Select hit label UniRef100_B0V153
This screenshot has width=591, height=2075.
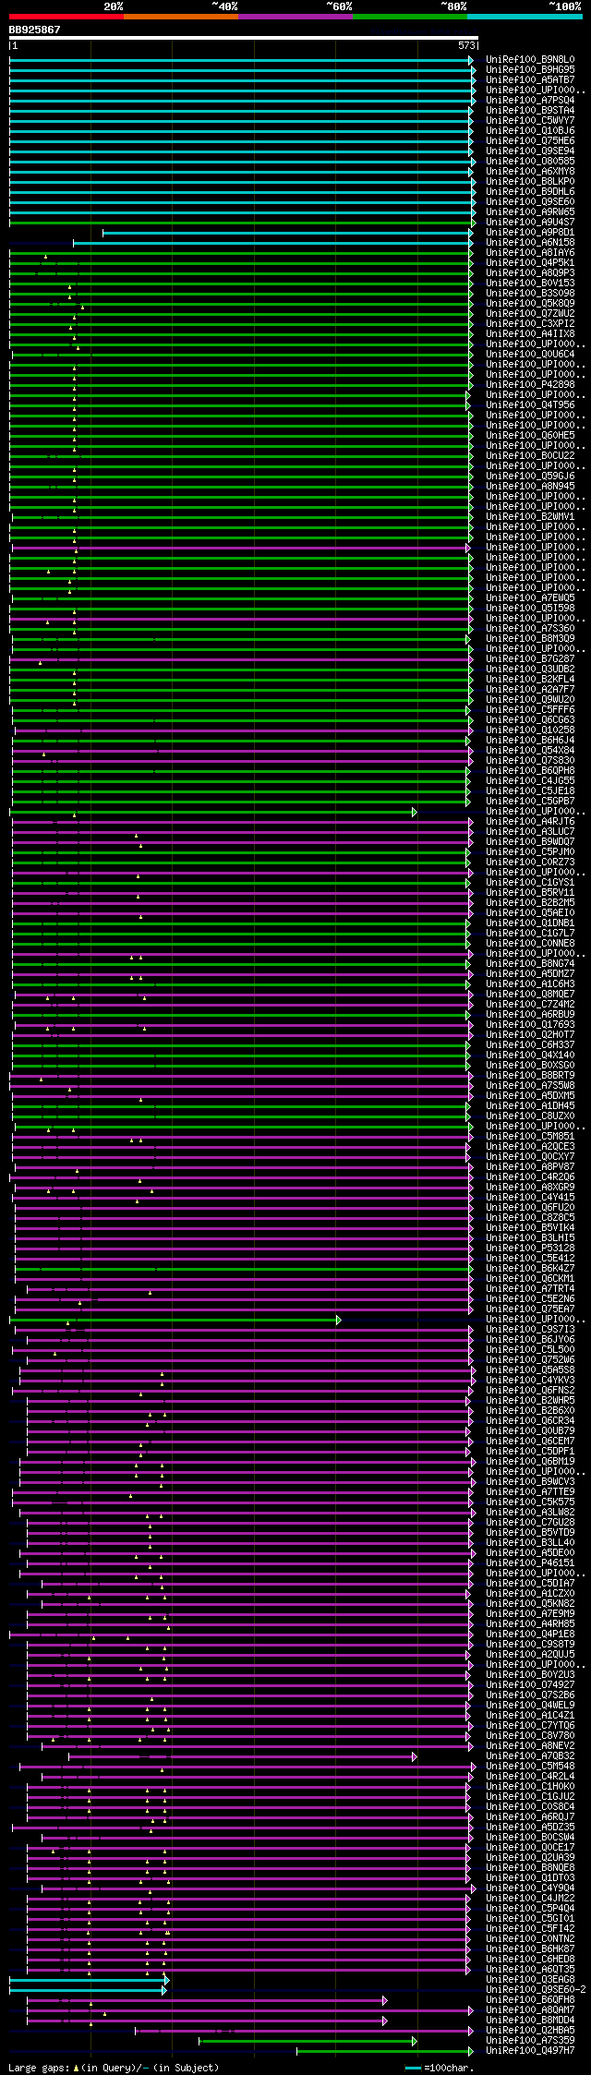530,284
